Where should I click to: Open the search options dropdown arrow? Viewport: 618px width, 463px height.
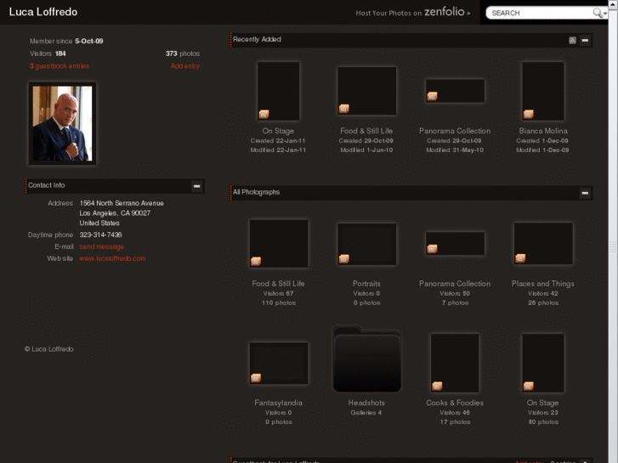coord(606,14)
